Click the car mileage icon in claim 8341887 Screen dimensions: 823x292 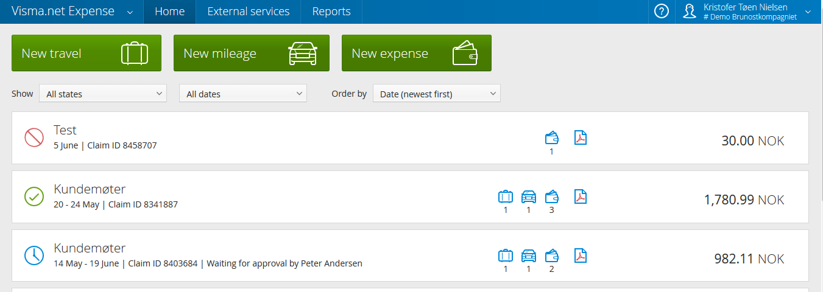(529, 196)
